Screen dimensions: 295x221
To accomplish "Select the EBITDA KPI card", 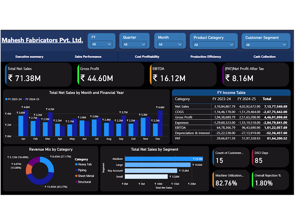I will pos(183,75).
